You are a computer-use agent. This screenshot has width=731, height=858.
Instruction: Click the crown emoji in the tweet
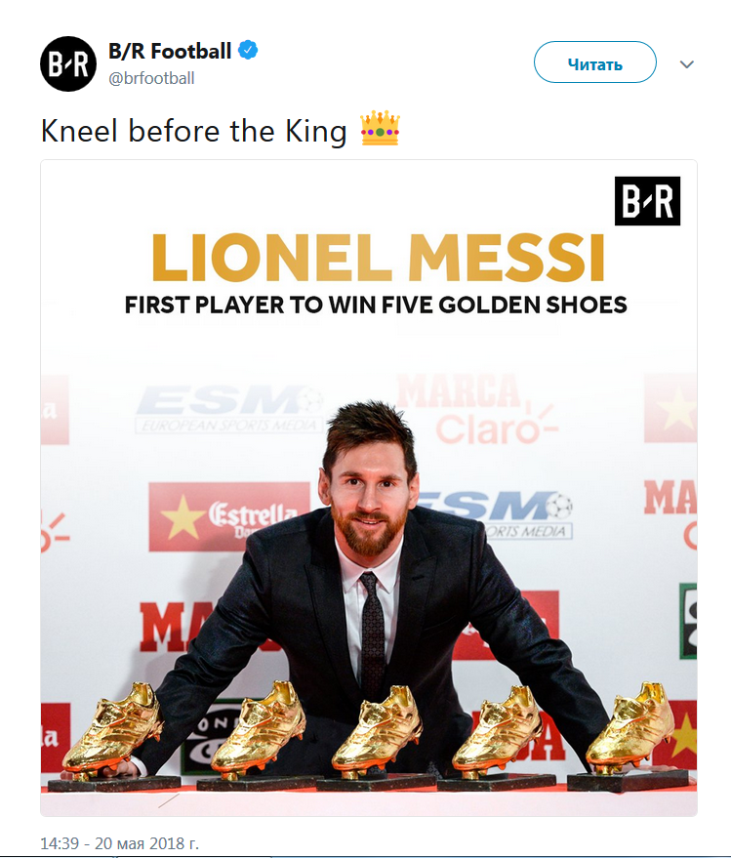[x=381, y=129]
